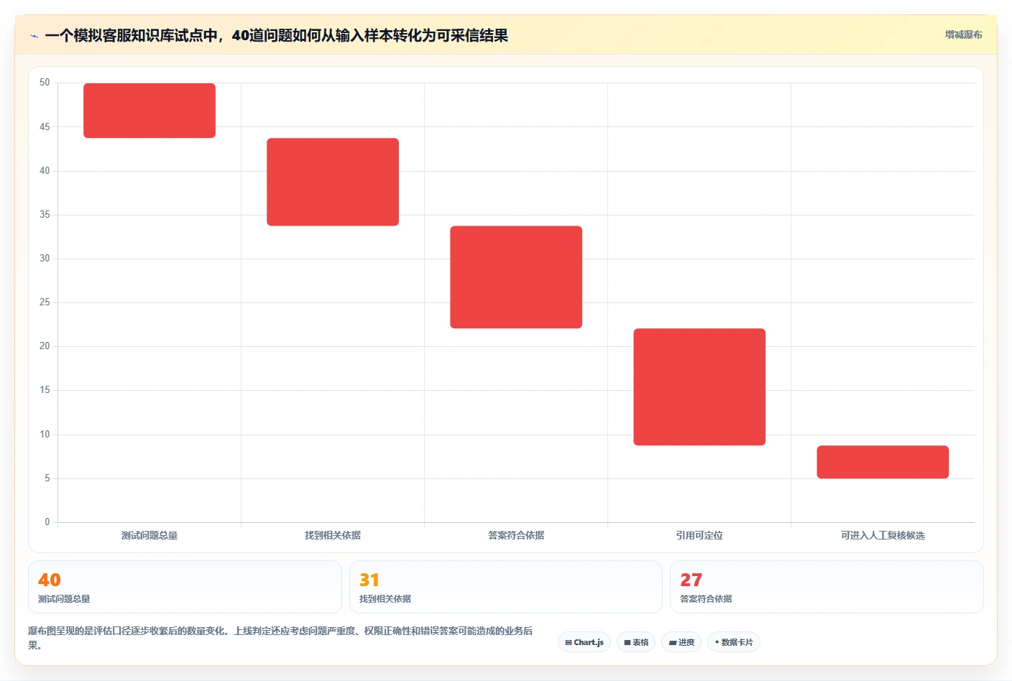
Task: Click the 表格 chip
Action: (636, 642)
